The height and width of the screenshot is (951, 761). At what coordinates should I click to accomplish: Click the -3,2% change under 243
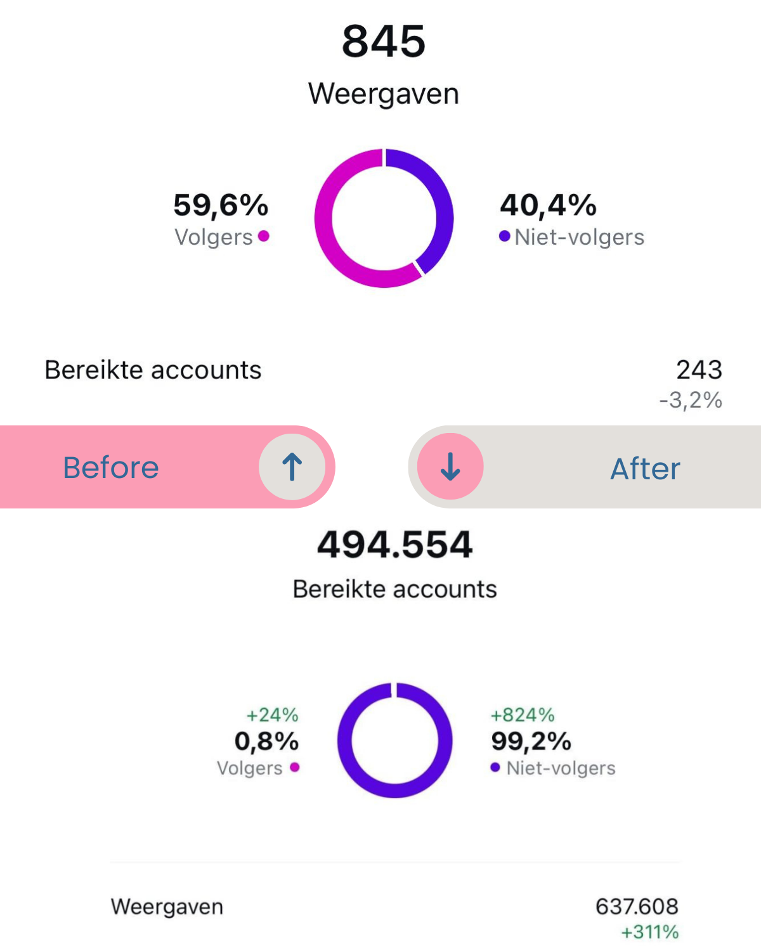(691, 401)
